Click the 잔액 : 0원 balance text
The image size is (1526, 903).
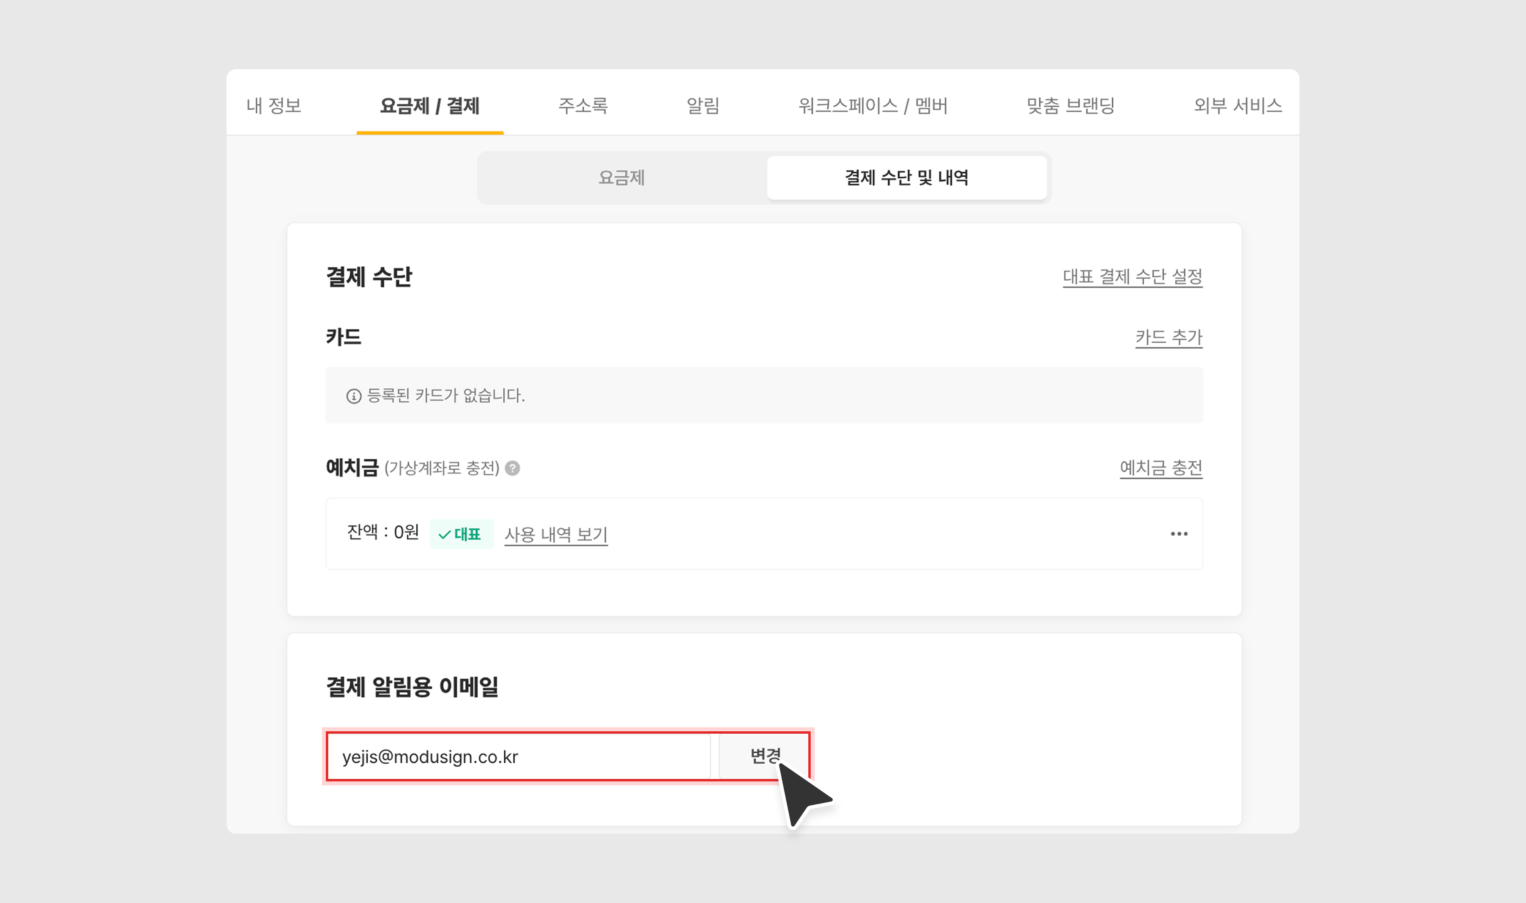pos(383,533)
